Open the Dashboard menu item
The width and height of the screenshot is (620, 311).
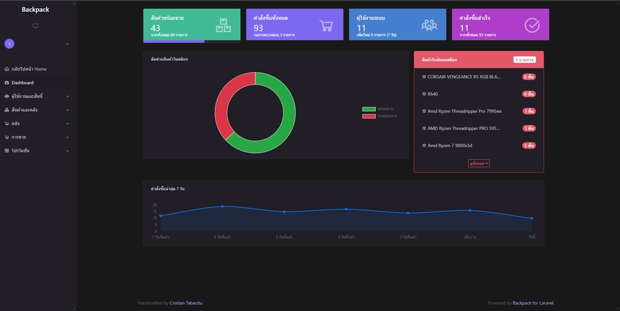[x=23, y=83]
